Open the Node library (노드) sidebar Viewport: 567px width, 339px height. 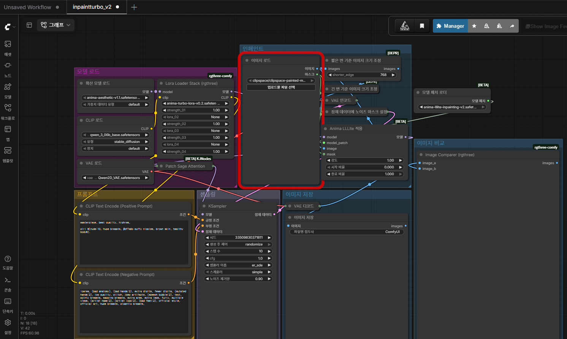click(8, 70)
